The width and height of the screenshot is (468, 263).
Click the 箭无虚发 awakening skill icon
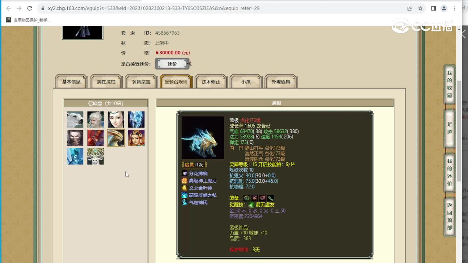coord(251,205)
